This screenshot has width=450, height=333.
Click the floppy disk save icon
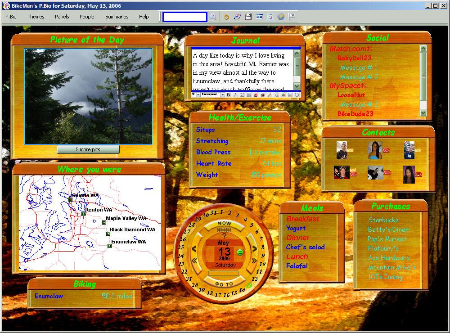point(248,17)
